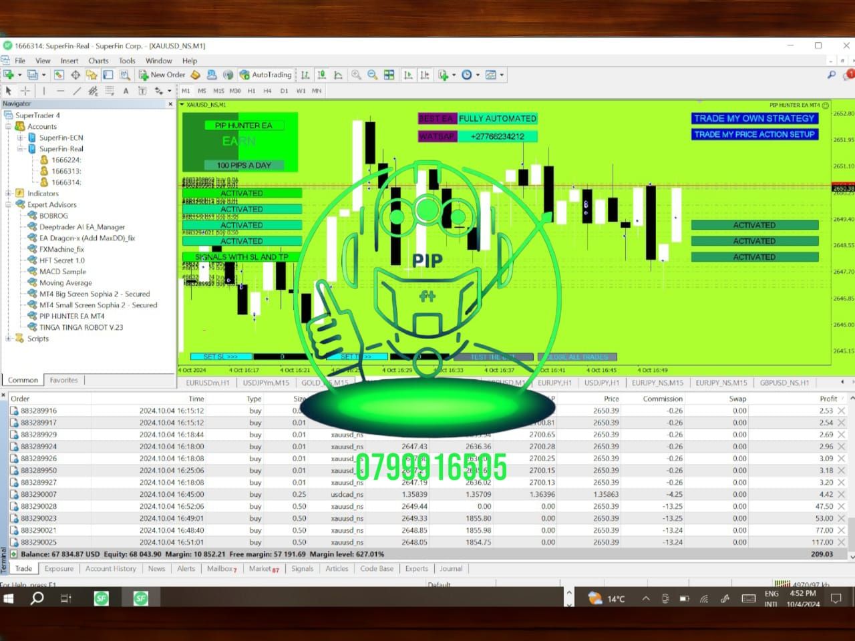Select the Cursor arrow tool
This screenshot has height=641, width=855.
click(x=9, y=91)
